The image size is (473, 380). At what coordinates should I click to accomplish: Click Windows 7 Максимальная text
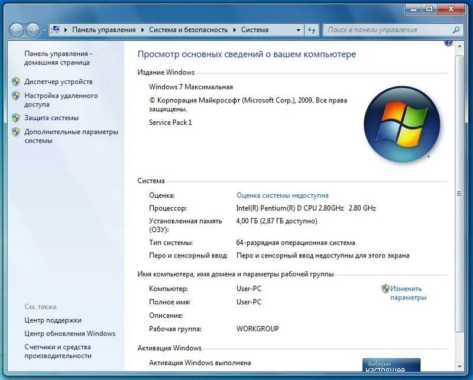[191, 87]
